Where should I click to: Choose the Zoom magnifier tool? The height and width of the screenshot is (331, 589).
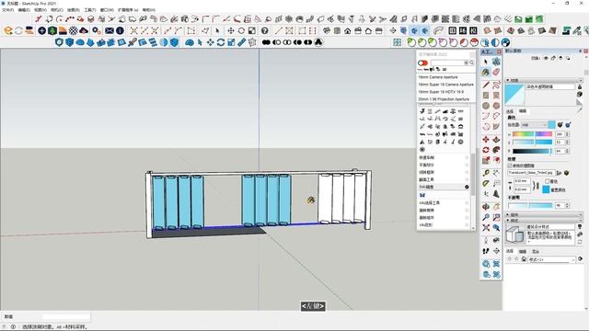pyautogui.click(x=486, y=217)
